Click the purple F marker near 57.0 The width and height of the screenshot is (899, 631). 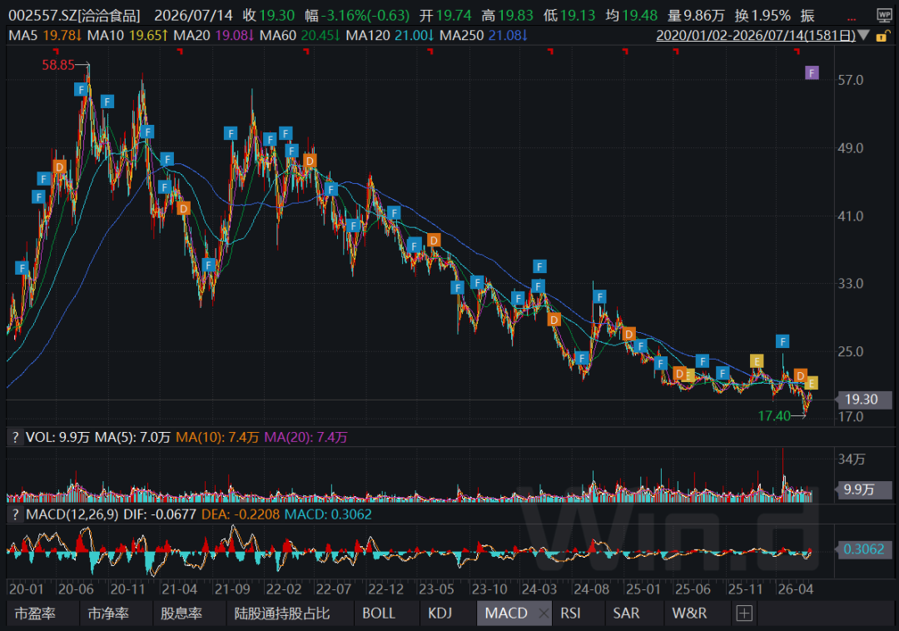(812, 72)
